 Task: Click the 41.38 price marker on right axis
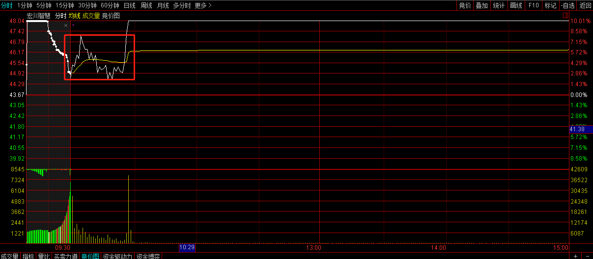(x=577, y=129)
